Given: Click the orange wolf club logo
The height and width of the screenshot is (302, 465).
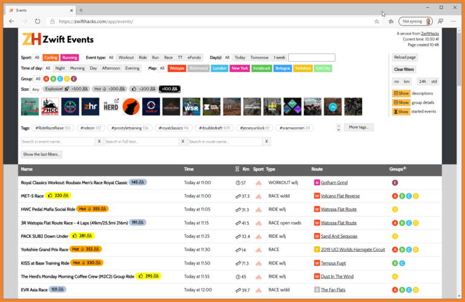Looking at the screenshot, I should tap(131, 107).
